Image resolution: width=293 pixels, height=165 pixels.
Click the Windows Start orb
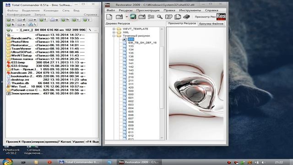7,162
